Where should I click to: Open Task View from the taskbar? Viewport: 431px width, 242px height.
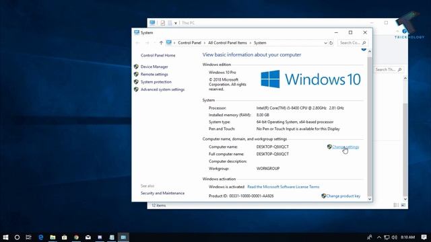(x=28, y=237)
